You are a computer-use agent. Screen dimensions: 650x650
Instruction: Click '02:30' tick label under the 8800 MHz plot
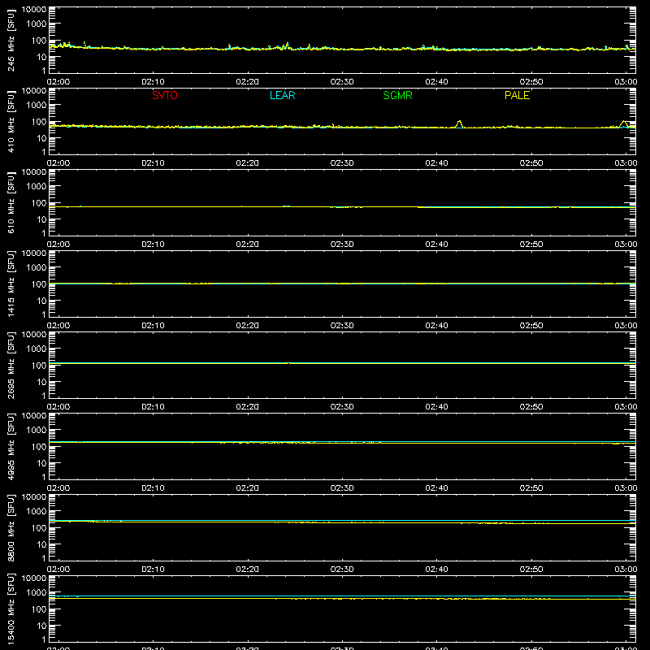[x=342, y=570]
